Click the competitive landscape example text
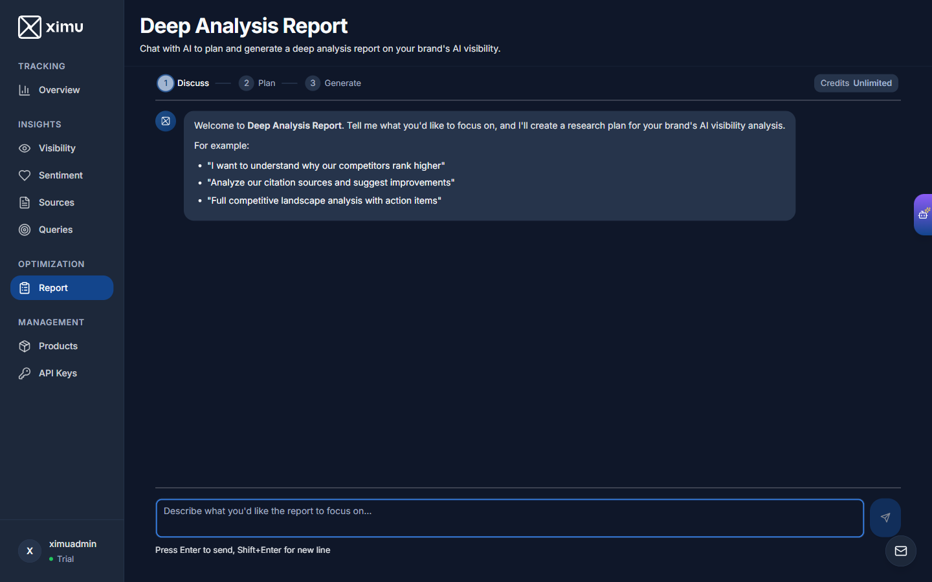This screenshot has width=932, height=582. [x=324, y=200]
